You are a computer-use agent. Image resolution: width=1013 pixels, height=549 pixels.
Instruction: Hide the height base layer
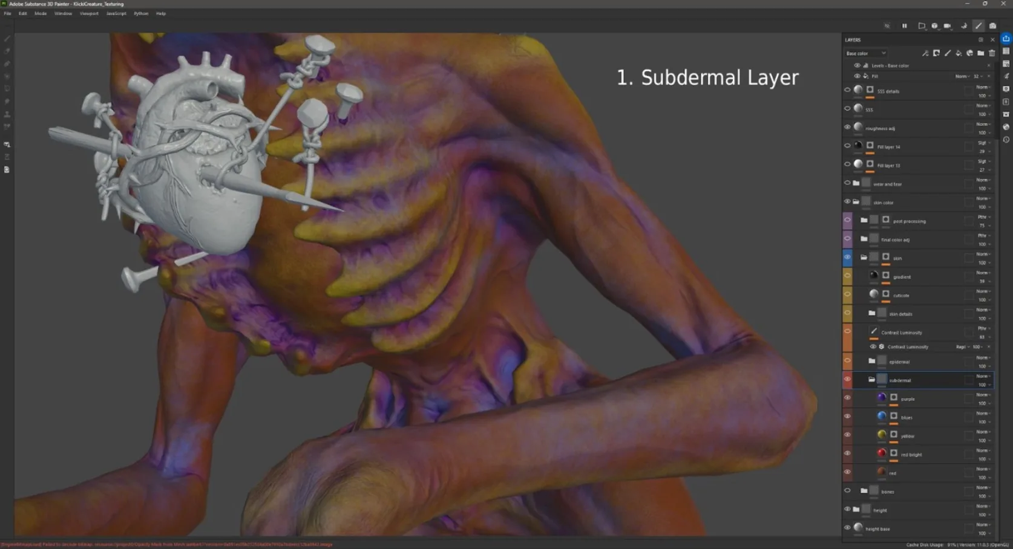[x=847, y=528]
